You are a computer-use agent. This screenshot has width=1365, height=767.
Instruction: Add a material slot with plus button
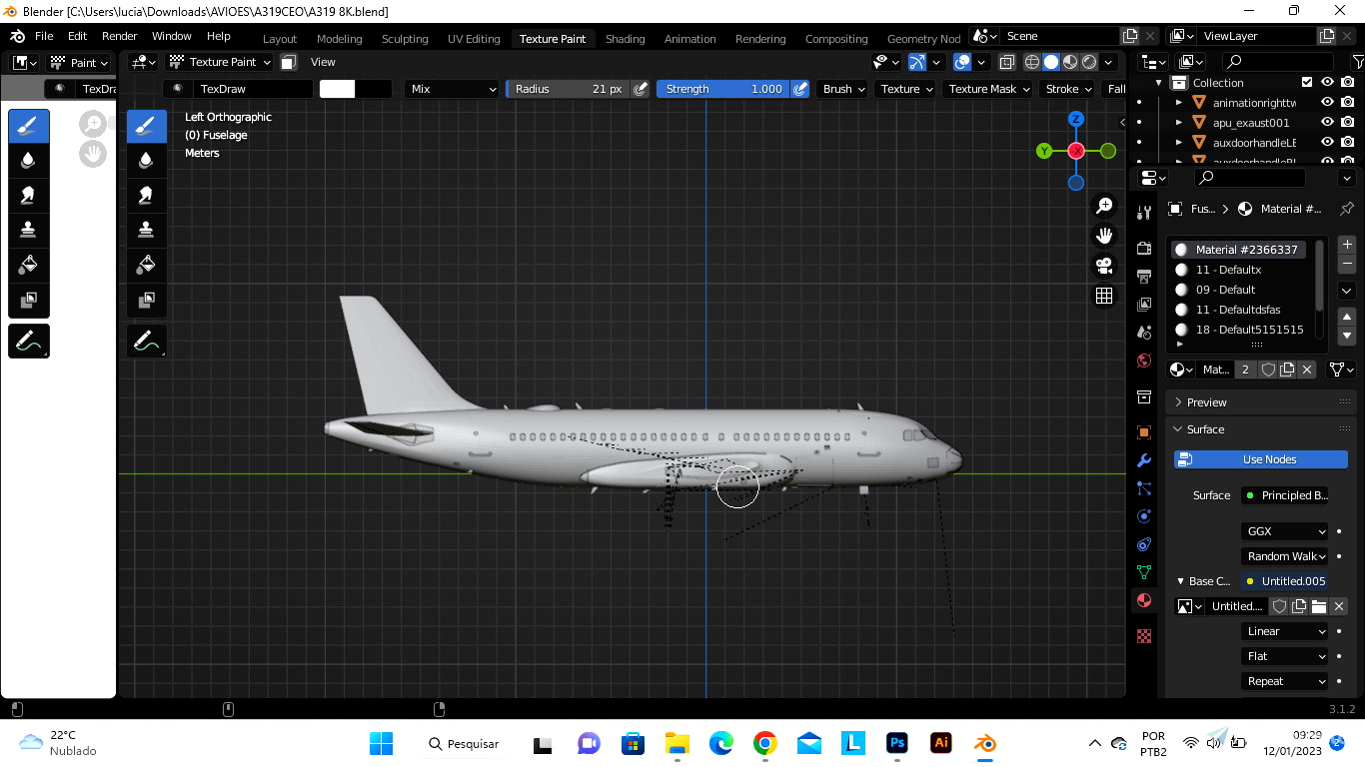tap(1347, 245)
